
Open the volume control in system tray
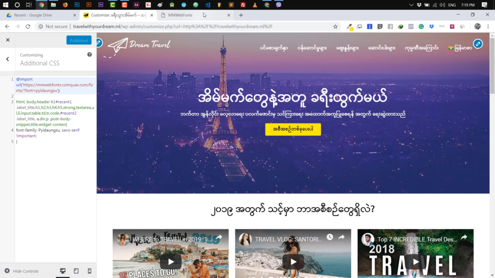pos(442,5)
